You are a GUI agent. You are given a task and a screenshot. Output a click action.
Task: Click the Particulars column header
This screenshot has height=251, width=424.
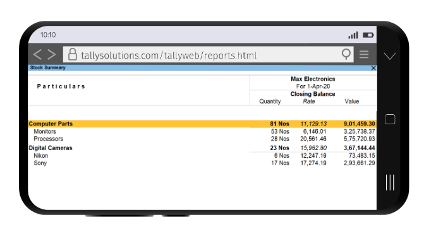61,86
